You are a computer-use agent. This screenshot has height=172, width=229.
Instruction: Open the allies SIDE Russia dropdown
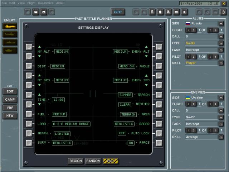click(x=221, y=23)
